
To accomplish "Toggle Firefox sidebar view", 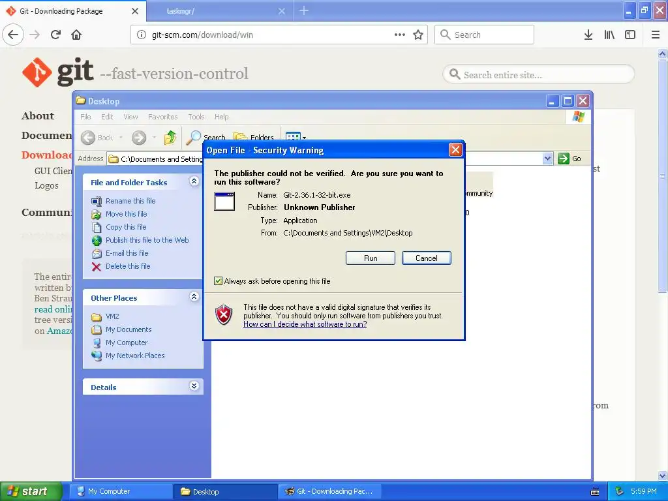I will tap(630, 35).
